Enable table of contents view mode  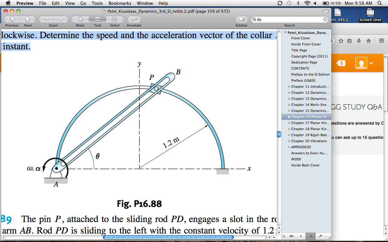pyautogui.click(x=310, y=236)
